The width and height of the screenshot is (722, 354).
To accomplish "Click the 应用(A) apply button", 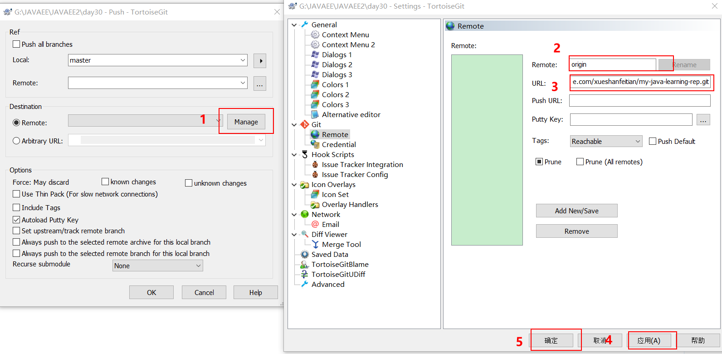I will point(649,340).
